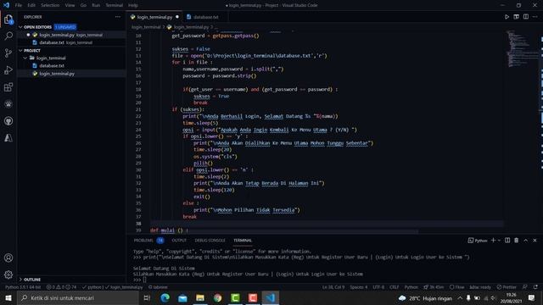Close the terminal panel with the X
This screenshot has height=305, width=543.
click(x=535, y=241)
